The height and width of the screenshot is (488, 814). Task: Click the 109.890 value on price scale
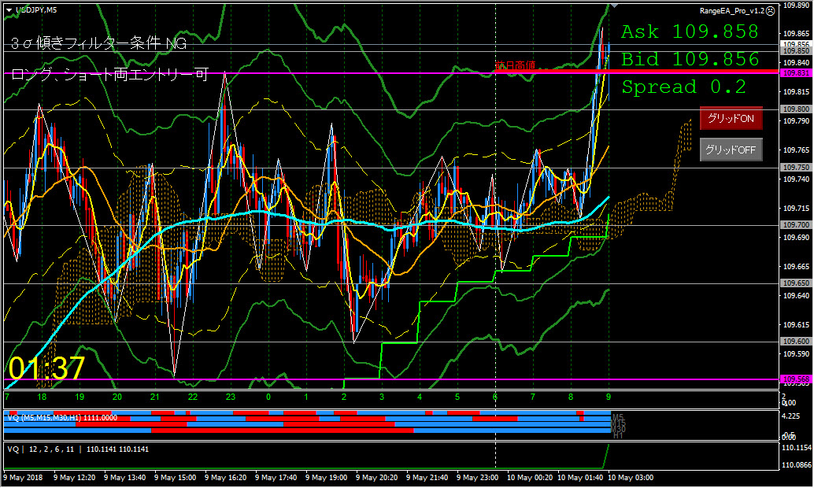[x=797, y=6]
